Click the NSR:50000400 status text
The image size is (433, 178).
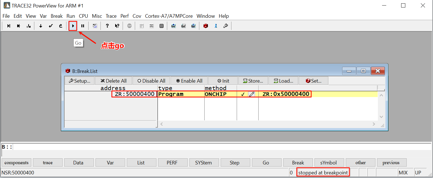pos(18,173)
